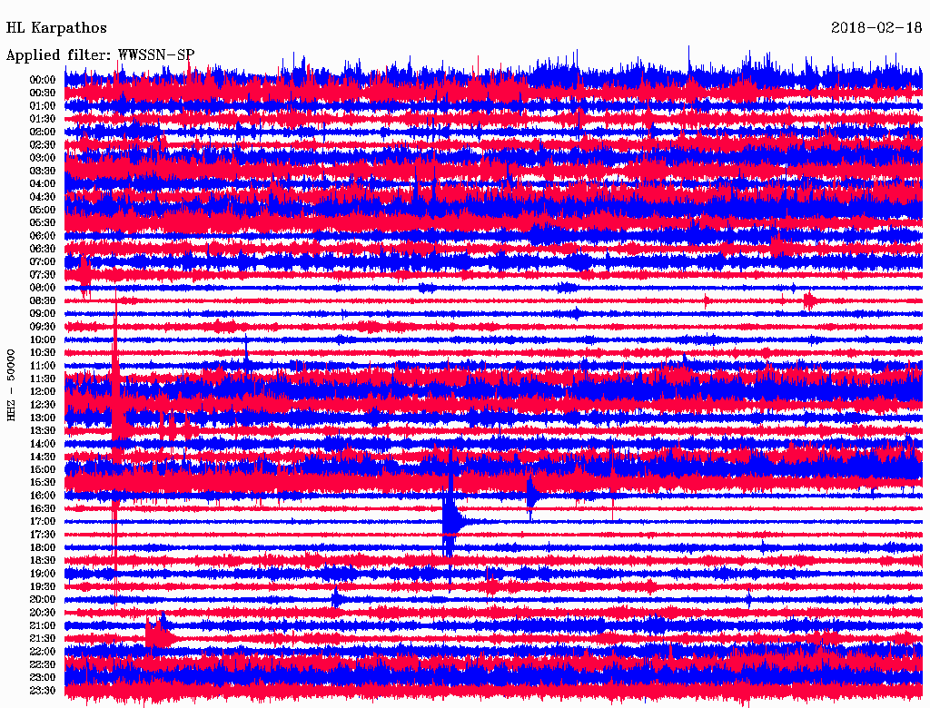Click the blue spike on the 20:00 trace
930x708 pixels.
(x=336, y=597)
